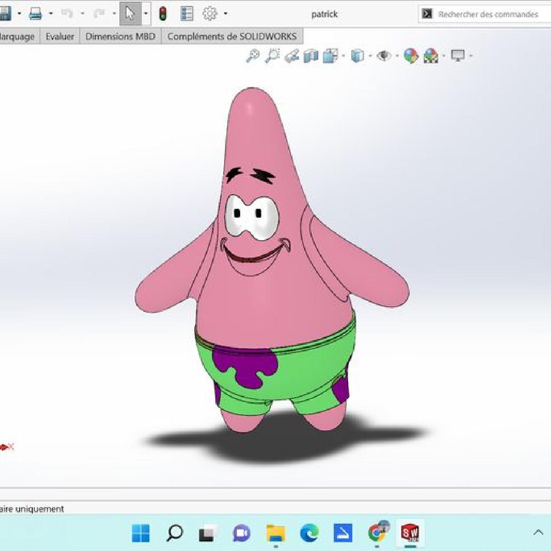
Task: Open the Windows Start button
Action: [x=141, y=534]
